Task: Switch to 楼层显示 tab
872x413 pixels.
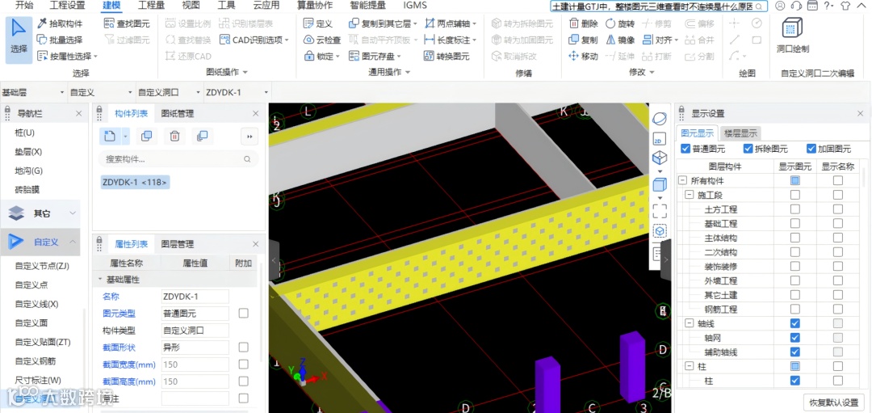Action: (x=740, y=133)
